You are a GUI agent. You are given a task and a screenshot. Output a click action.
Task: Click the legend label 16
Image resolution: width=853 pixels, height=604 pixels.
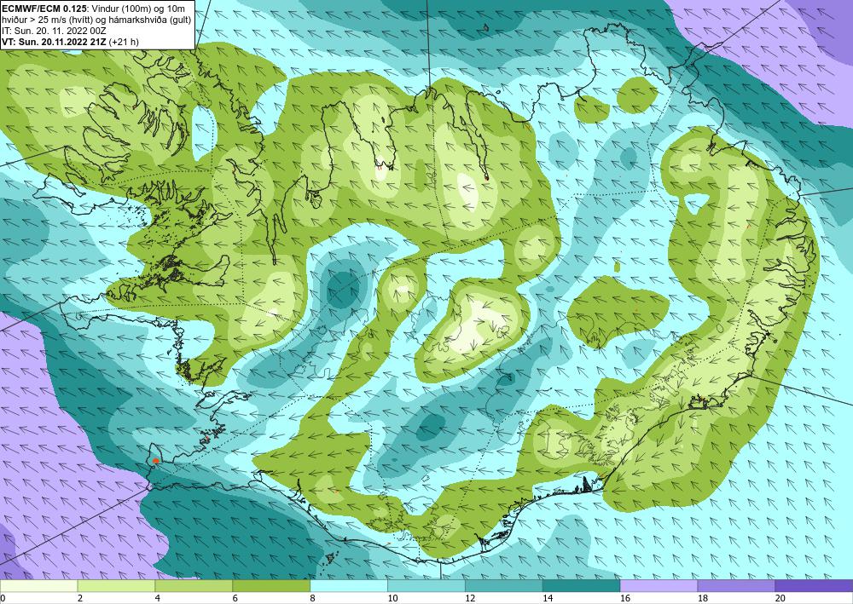pos(625,599)
